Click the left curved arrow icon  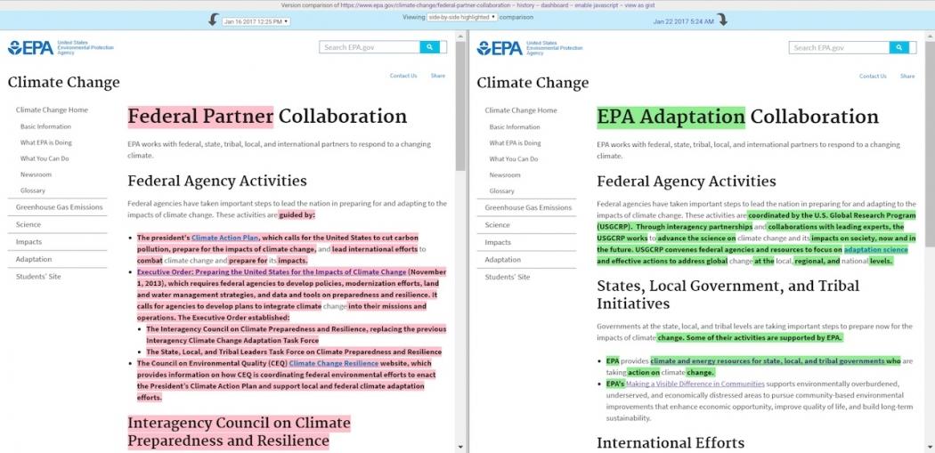[x=213, y=20]
